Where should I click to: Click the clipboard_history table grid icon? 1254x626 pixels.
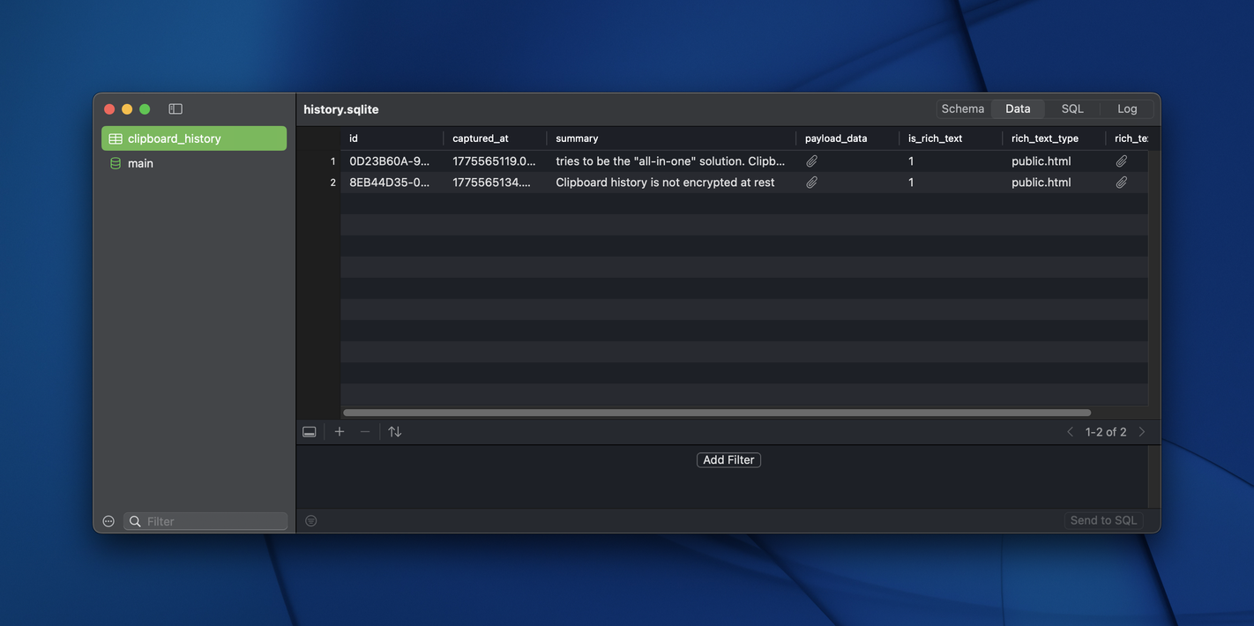(x=114, y=138)
